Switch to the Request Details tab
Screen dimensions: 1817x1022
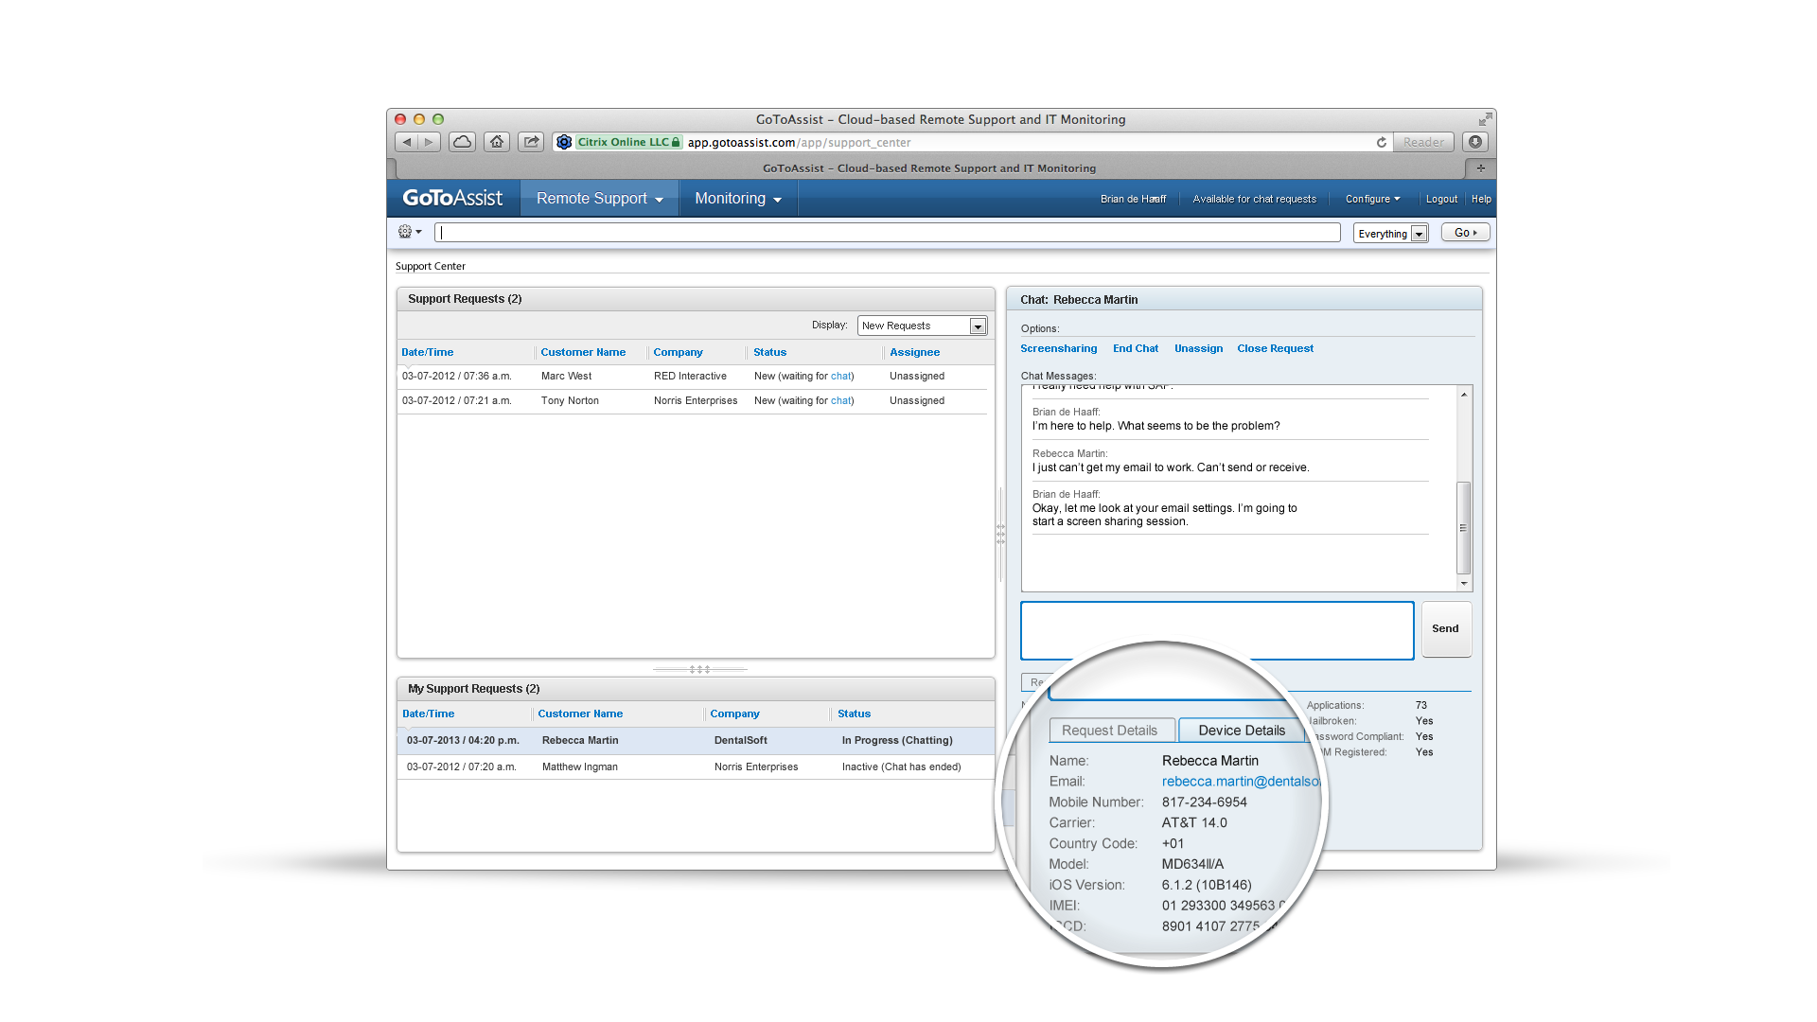click(1111, 731)
